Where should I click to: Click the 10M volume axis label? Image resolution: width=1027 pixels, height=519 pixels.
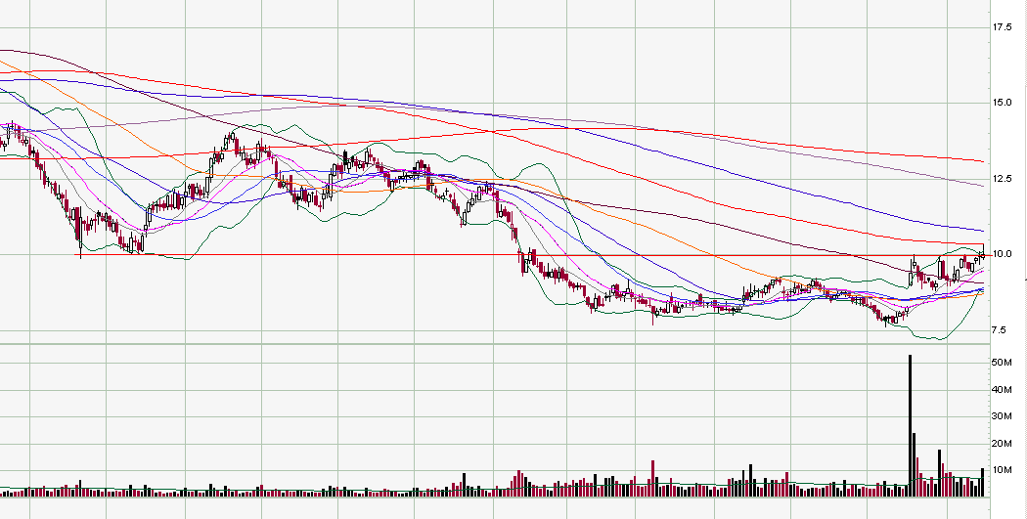click(1004, 470)
